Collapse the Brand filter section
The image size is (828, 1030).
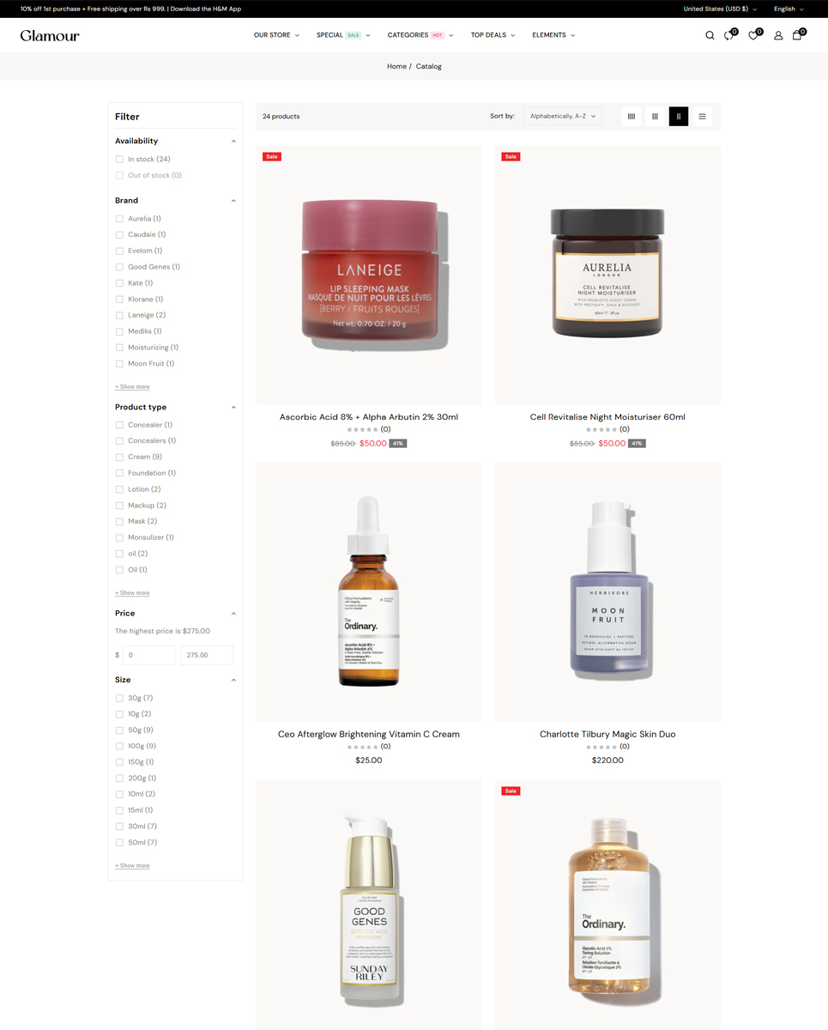click(233, 201)
